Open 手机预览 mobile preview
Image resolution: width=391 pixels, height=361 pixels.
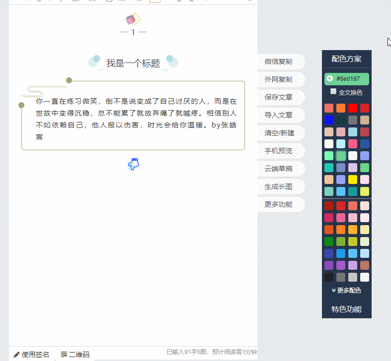pos(279,151)
